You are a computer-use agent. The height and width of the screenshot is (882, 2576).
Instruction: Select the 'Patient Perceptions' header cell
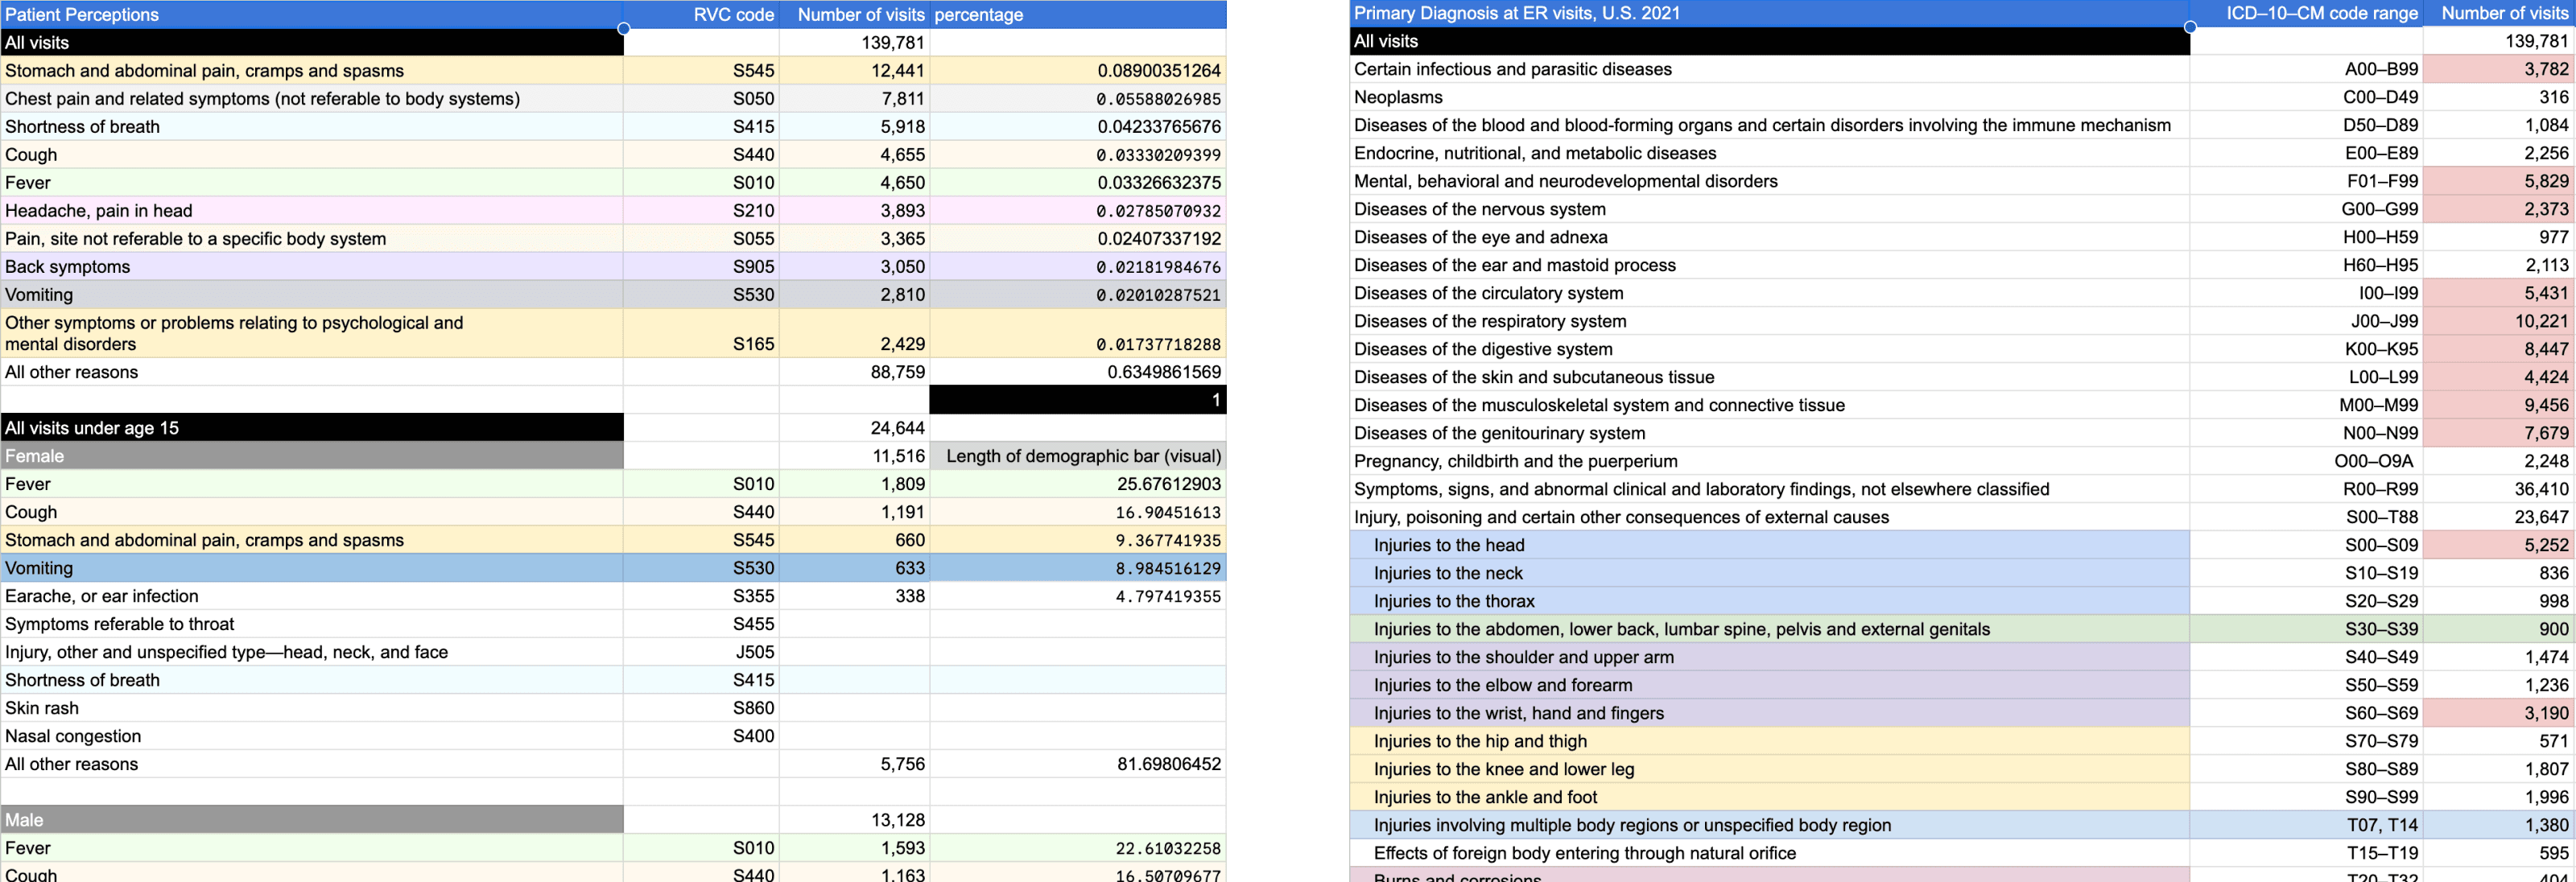pyautogui.click(x=82, y=15)
